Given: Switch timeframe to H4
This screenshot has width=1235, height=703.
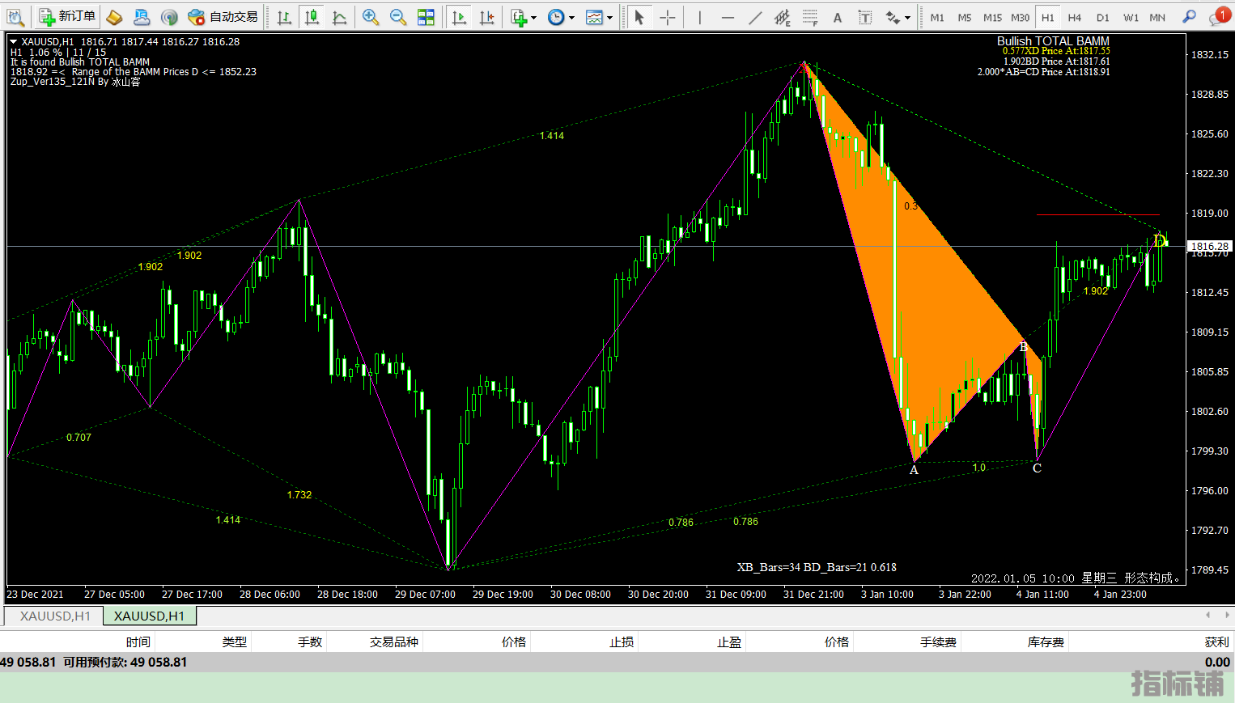Looking at the screenshot, I should (1075, 17).
